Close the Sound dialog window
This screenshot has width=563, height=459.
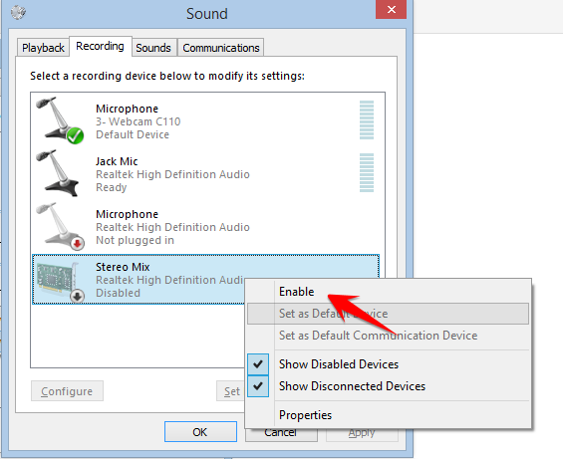click(x=391, y=9)
